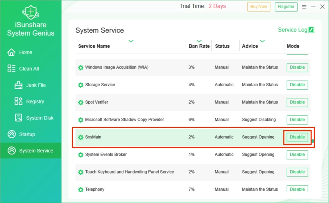Click Suggest Disabling advice for Shadow Copy Provider
Image resolution: width=329 pixels, height=203 pixels.
[x=259, y=120]
